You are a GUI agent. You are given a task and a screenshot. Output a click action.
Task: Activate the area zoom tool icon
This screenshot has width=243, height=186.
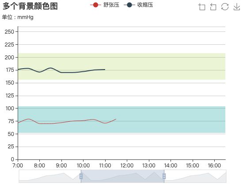click(202, 7)
